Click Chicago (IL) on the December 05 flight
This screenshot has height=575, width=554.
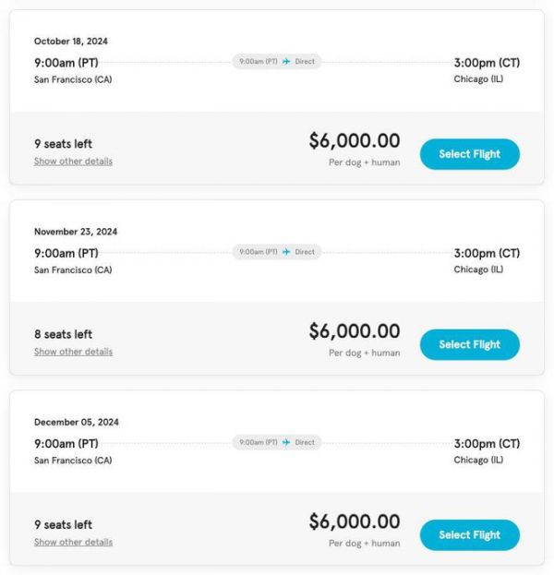pyautogui.click(x=478, y=460)
